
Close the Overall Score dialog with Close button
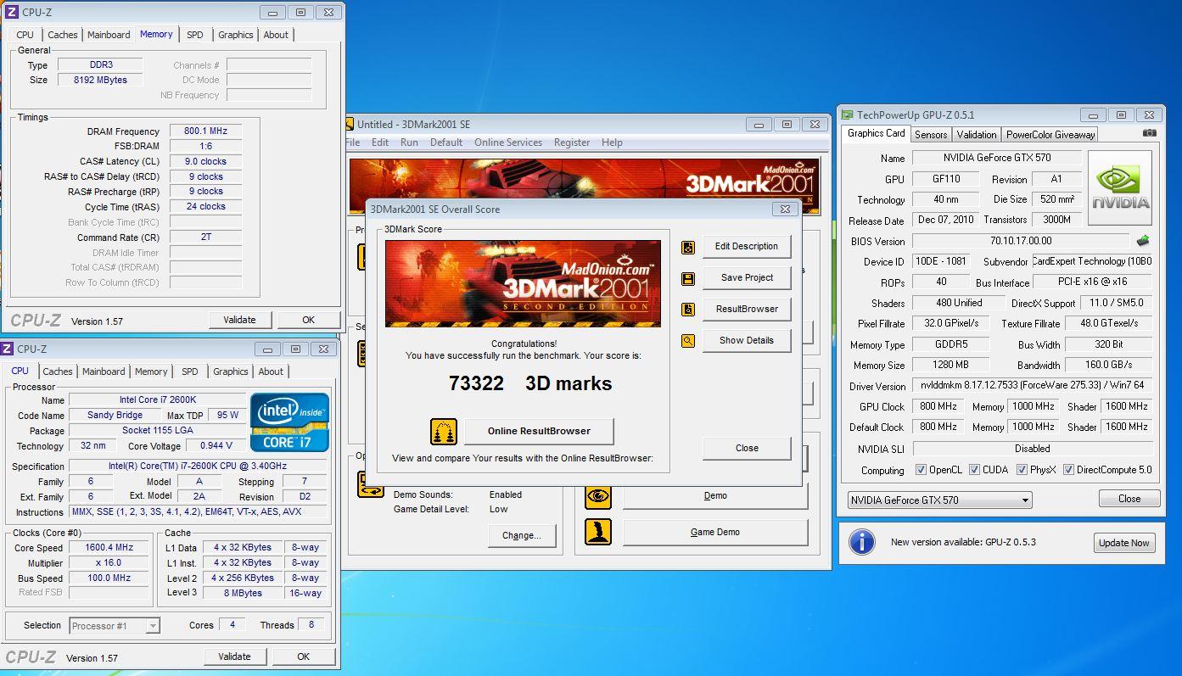(747, 449)
